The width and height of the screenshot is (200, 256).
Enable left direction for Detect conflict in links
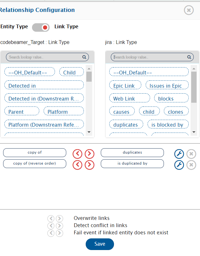point(51,226)
